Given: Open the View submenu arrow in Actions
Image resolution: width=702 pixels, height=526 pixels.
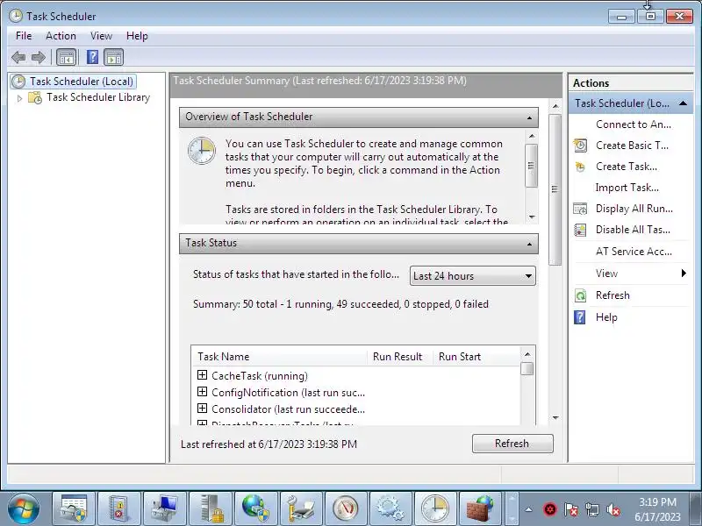Looking at the screenshot, I should (684, 274).
